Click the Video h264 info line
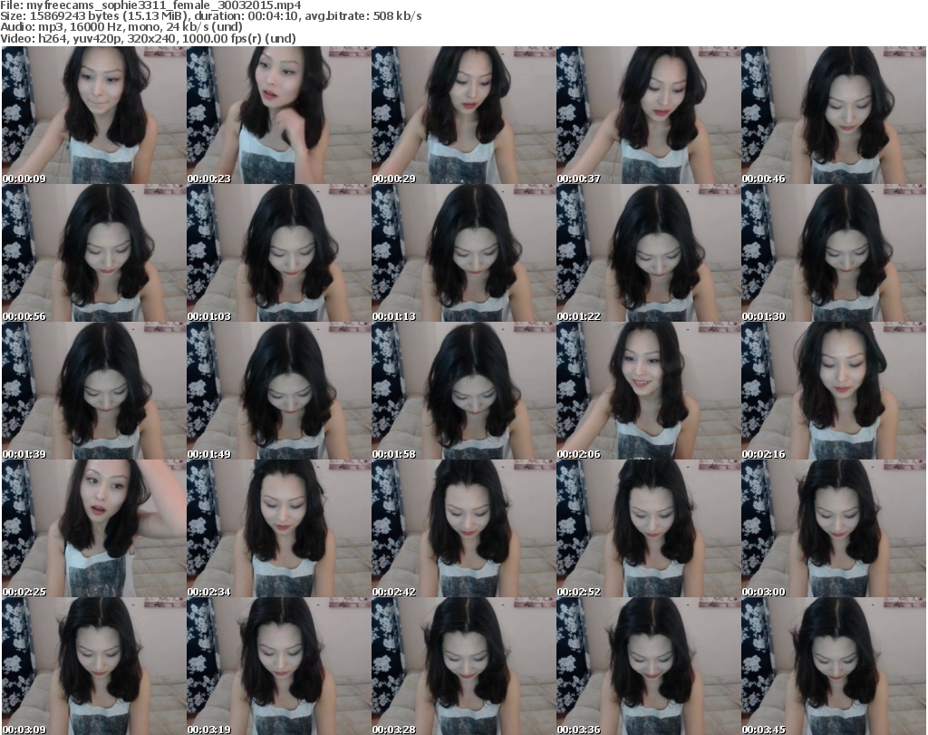The width and height of the screenshot is (928, 735). 148,38
